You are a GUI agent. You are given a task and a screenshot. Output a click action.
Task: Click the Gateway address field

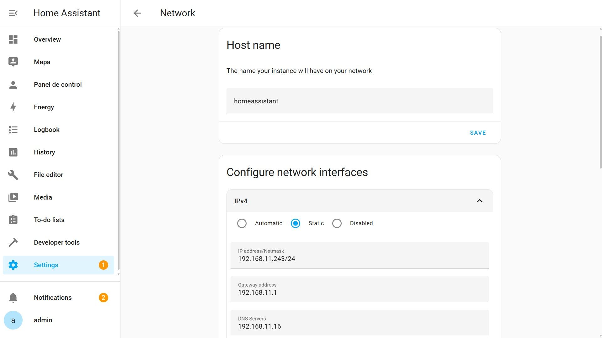coord(360,289)
